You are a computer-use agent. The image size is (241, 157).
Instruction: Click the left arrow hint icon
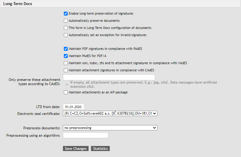point(67,84)
